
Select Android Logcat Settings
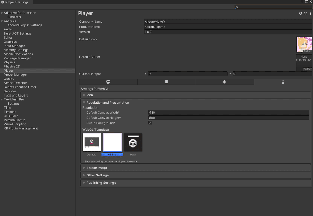click(x=25, y=25)
